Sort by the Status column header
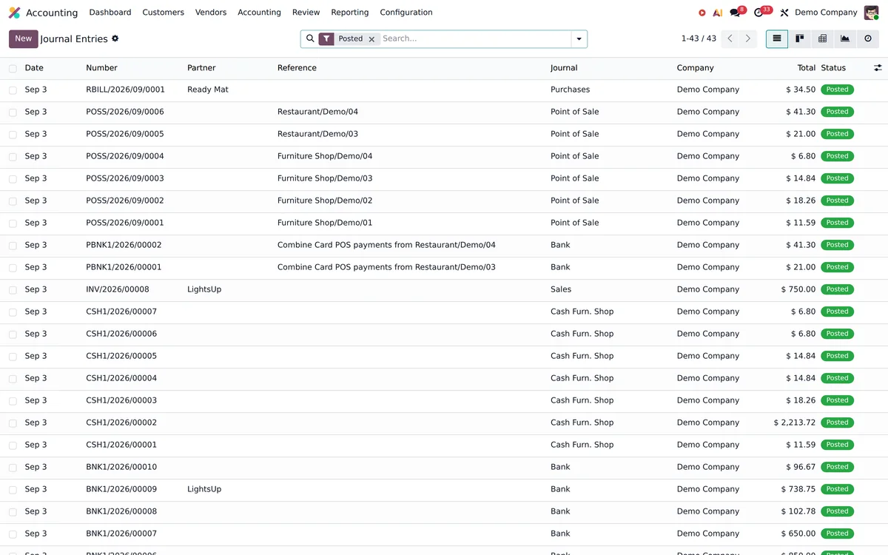 [833, 68]
